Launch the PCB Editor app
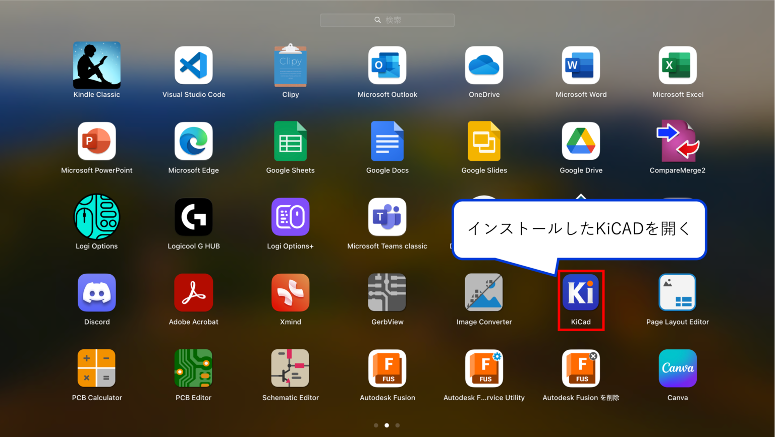775x437 pixels. pyautogui.click(x=193, y=368)
